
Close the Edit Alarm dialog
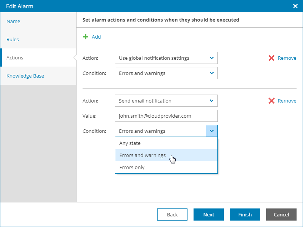click(x=295, y=6)
